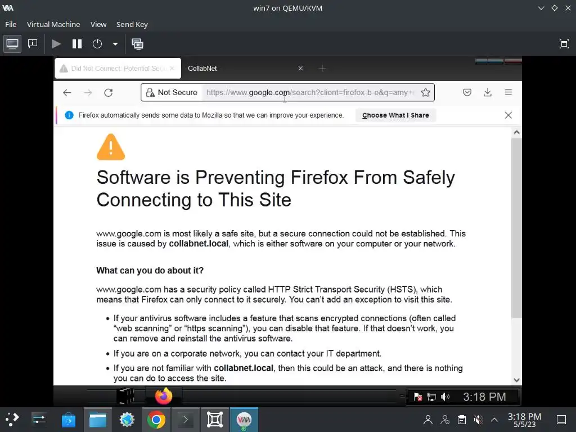Open Google Chrome from host taskbar

[156, 420]
